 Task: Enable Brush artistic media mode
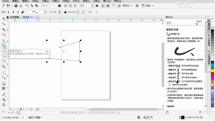click(8, 12)
